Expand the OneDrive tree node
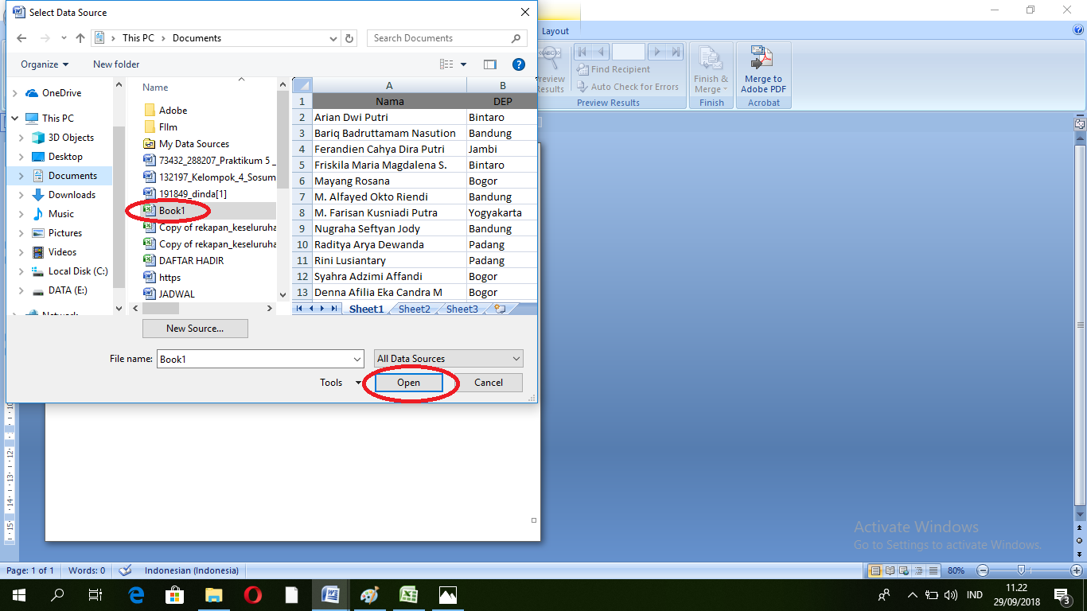Image resolution: width=1087 pixels, height=611 pixels. [x=14, y=93]
